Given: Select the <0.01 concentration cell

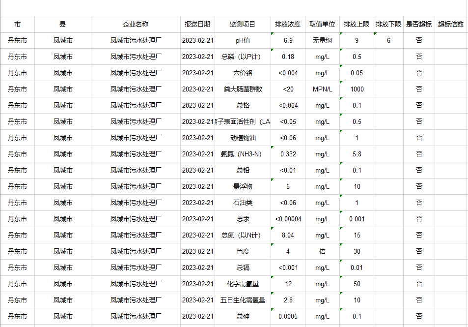Looking at the screenshot, I should [288, 170].
